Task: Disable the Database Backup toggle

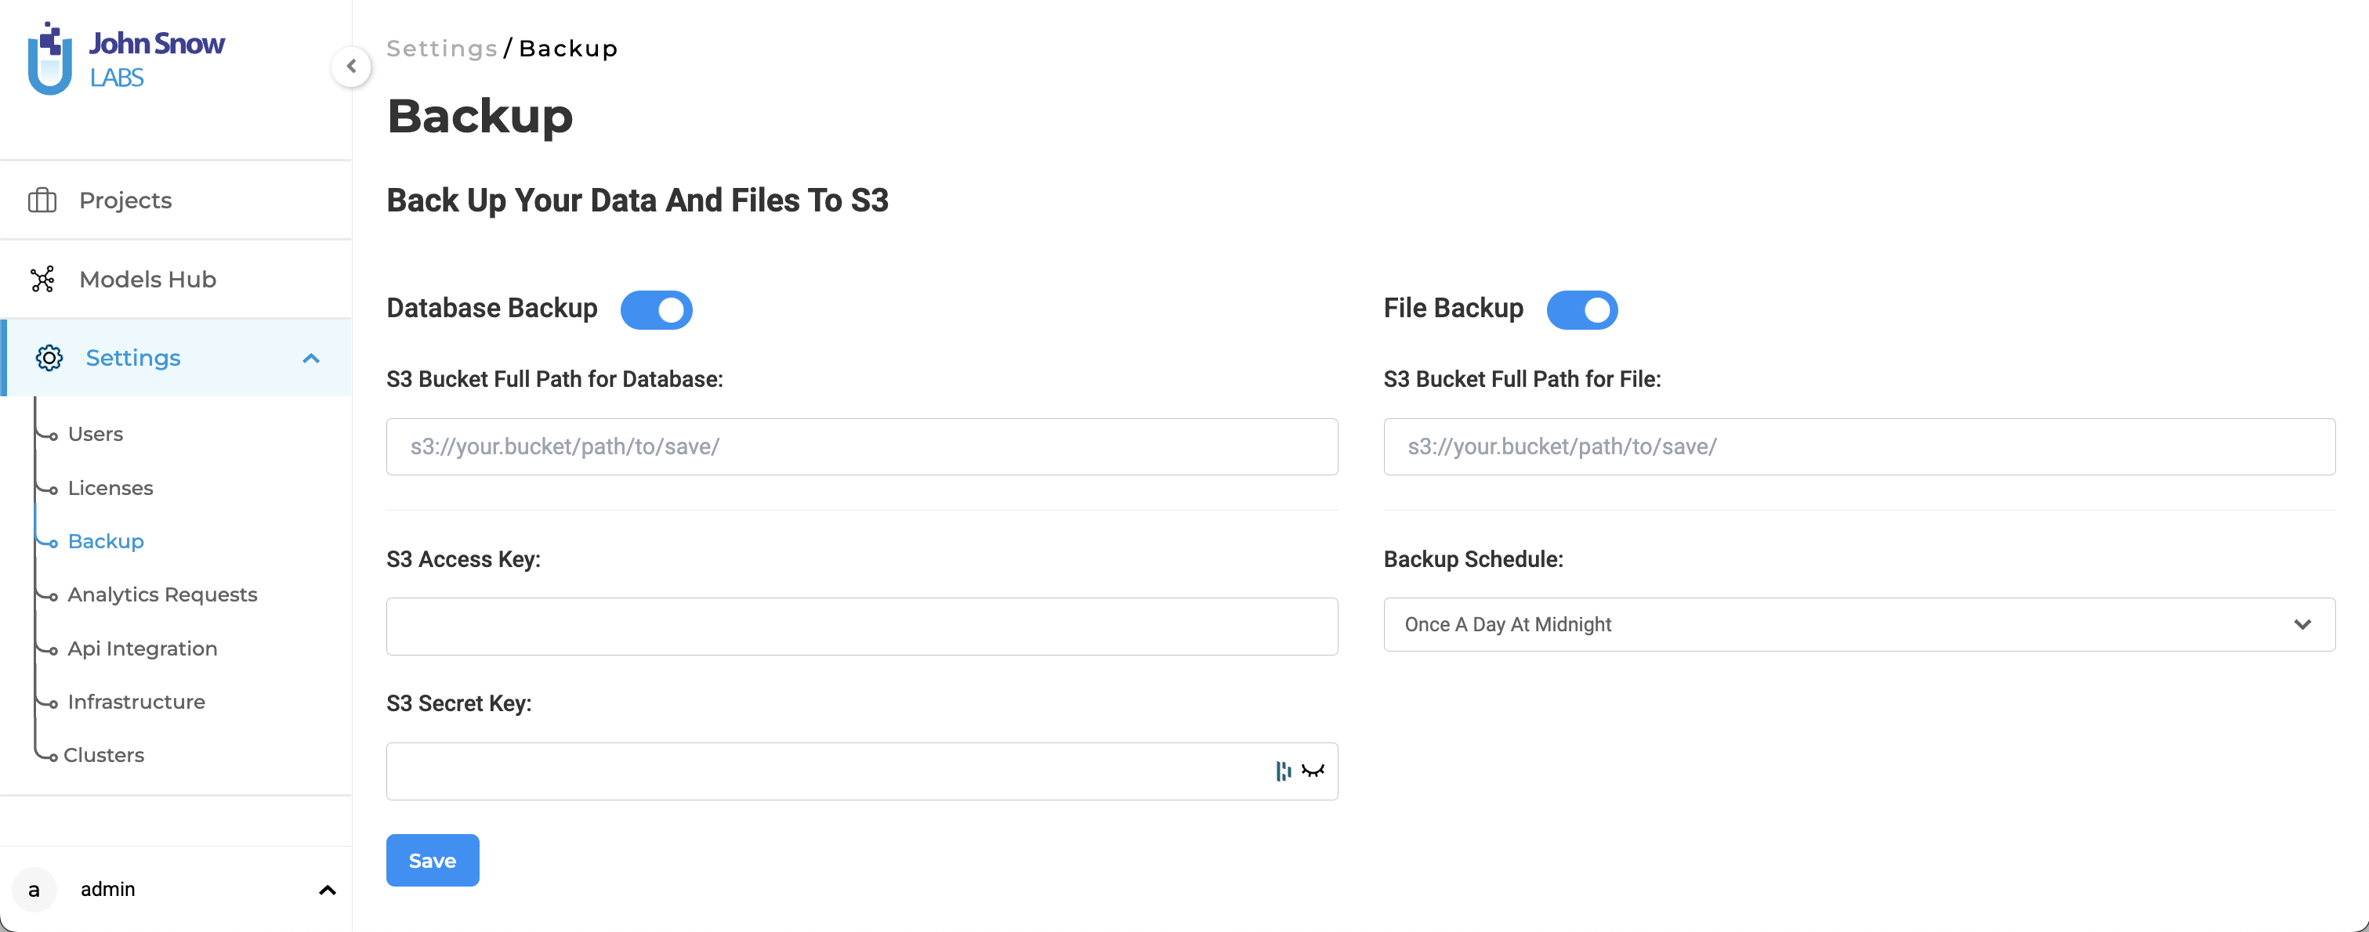Action: [657, 309]
